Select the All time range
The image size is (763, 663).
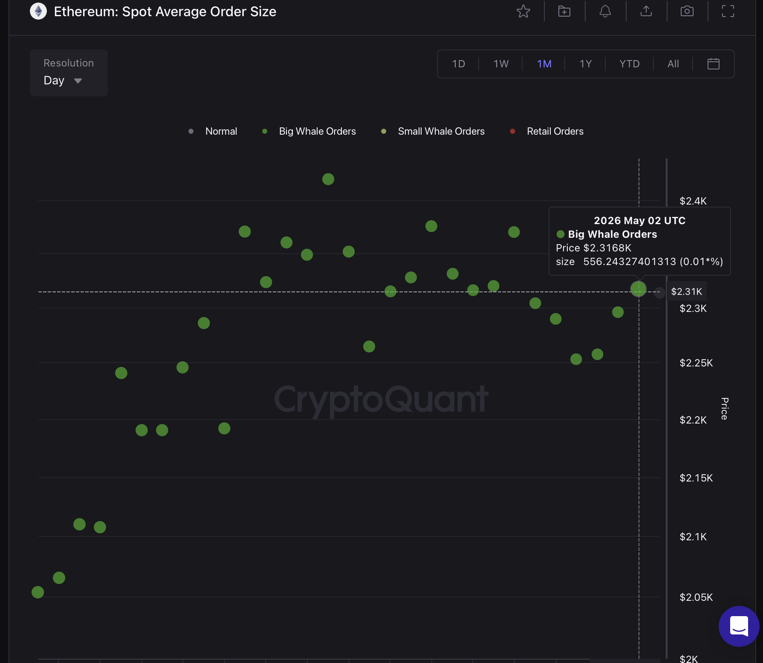coord(673,64)
